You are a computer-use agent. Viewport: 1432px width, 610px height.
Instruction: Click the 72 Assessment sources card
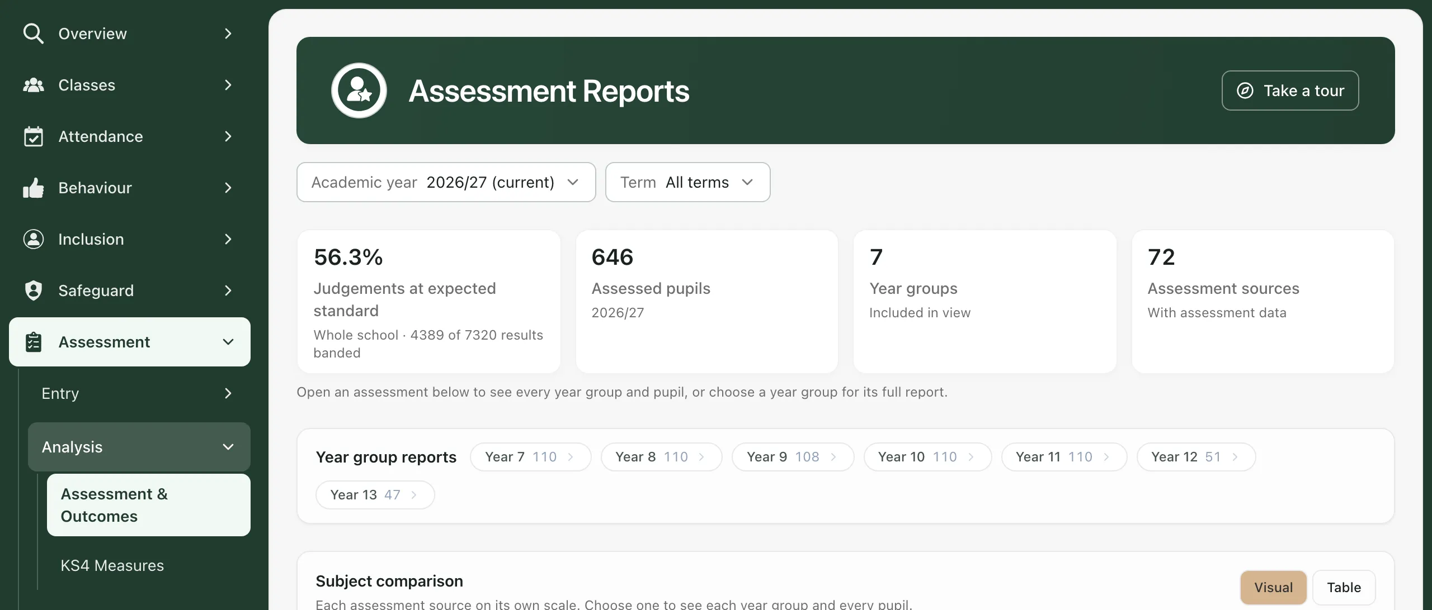coord(1263,302)
